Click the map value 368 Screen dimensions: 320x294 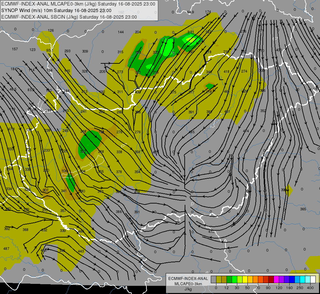click(x=25, y=230)
